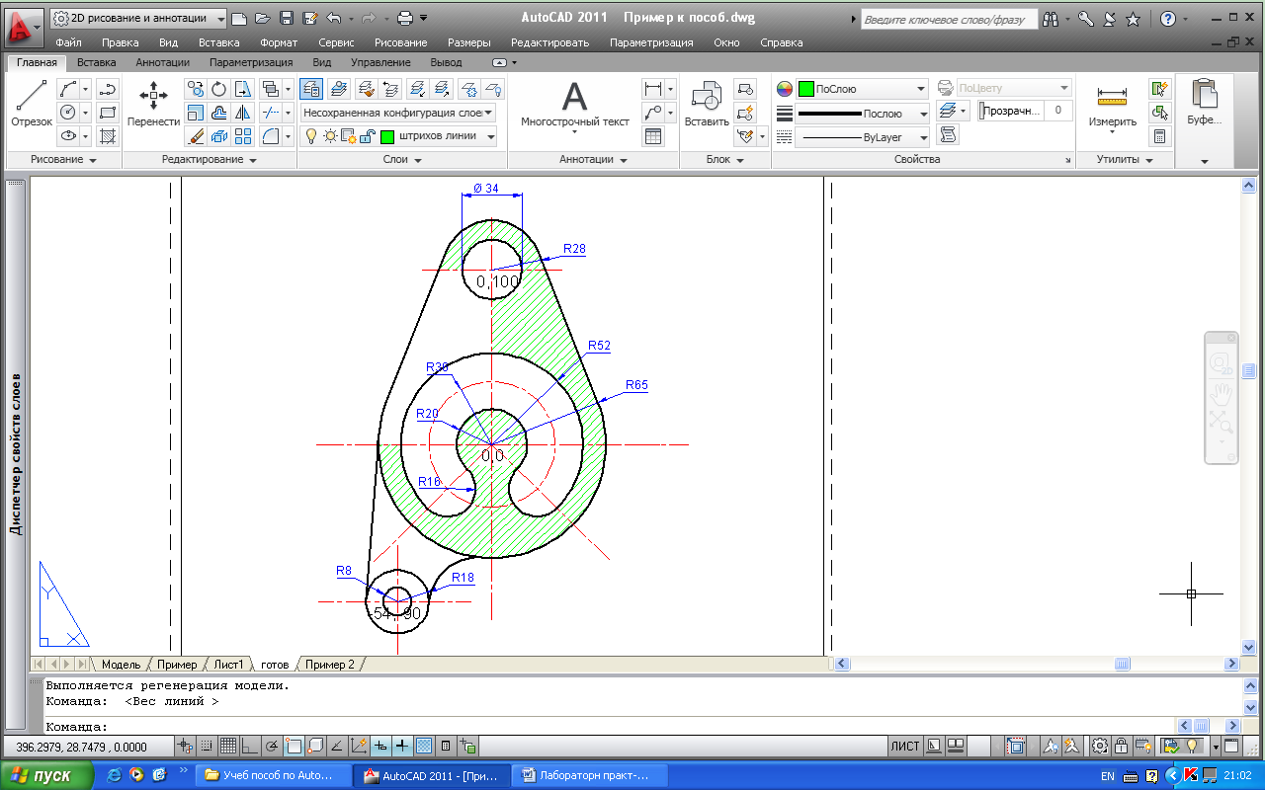This screenshot has width=1265, height=790.
Task: Toggle Grid display in status bar
Action: point(226,746)
